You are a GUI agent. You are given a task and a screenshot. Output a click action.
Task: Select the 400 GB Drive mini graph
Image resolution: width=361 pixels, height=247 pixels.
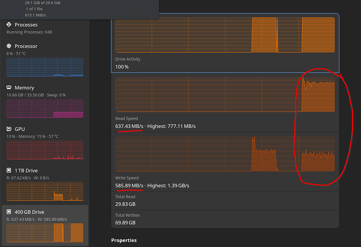(x=45, y=233)
